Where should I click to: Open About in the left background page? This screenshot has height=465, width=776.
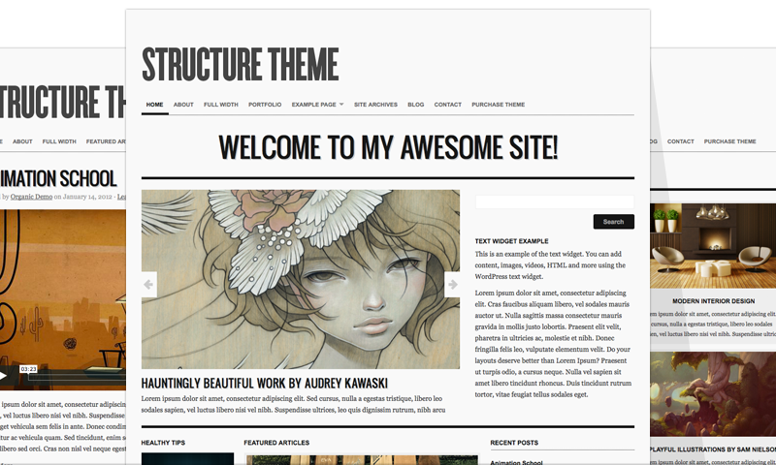pyautogui.click(x=22, y=141)
